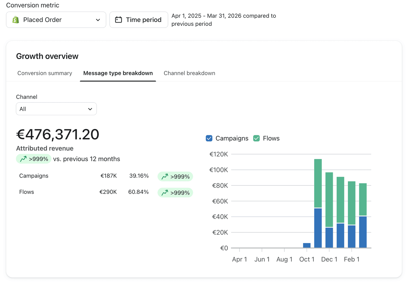
Task: Click the 60.84% flows share value
Action: coord(138,192)
